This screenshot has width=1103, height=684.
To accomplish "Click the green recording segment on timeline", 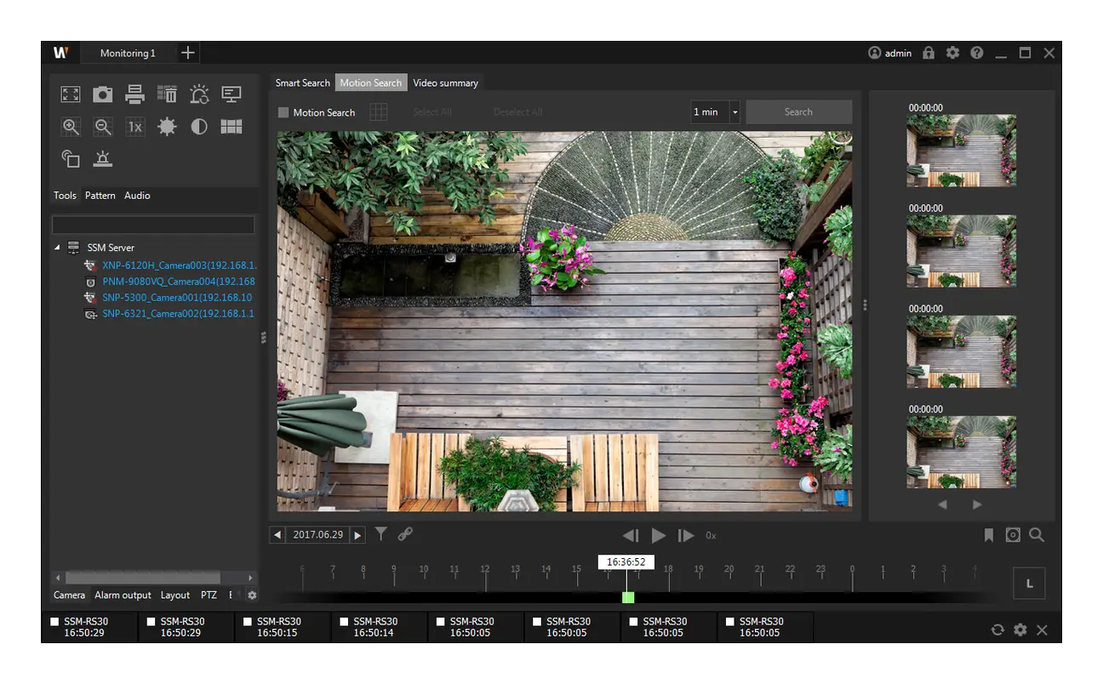I will pyautogui.click(x=628, y=597).
